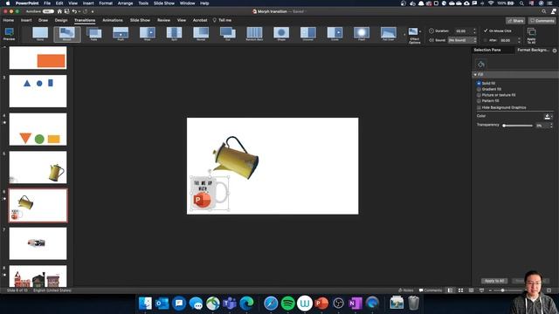
Task: Select the None transition
Action: pyautogui.click(x=40, y=34)
